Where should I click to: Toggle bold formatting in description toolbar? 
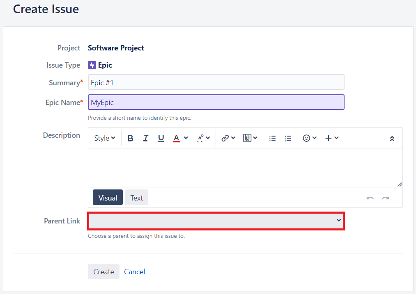[x=130, y=138]
